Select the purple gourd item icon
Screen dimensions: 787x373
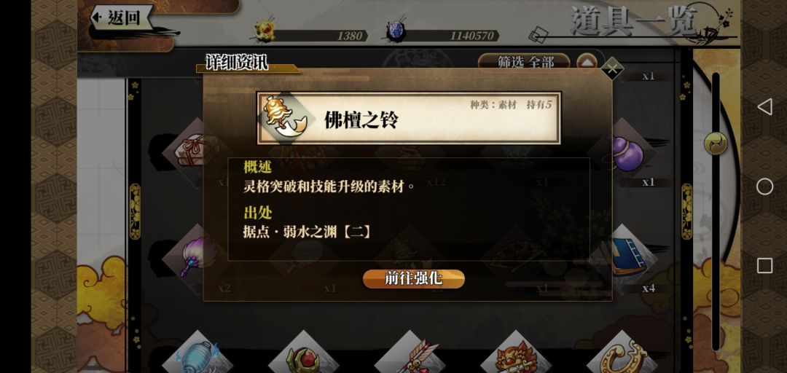click(625, 152)
